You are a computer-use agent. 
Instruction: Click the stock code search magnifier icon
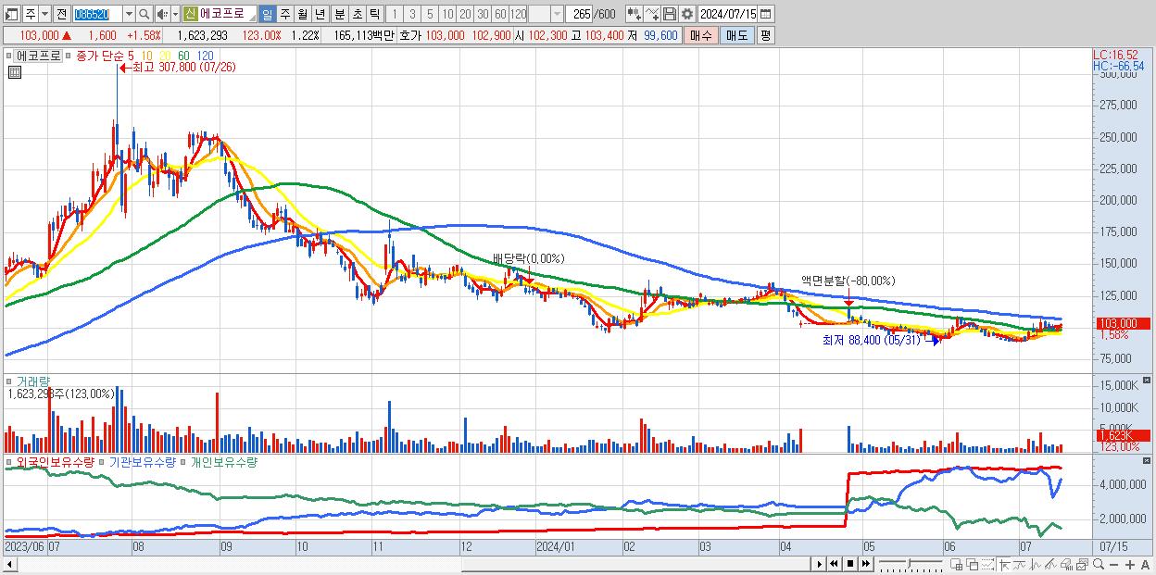click(x=144, y=14)
